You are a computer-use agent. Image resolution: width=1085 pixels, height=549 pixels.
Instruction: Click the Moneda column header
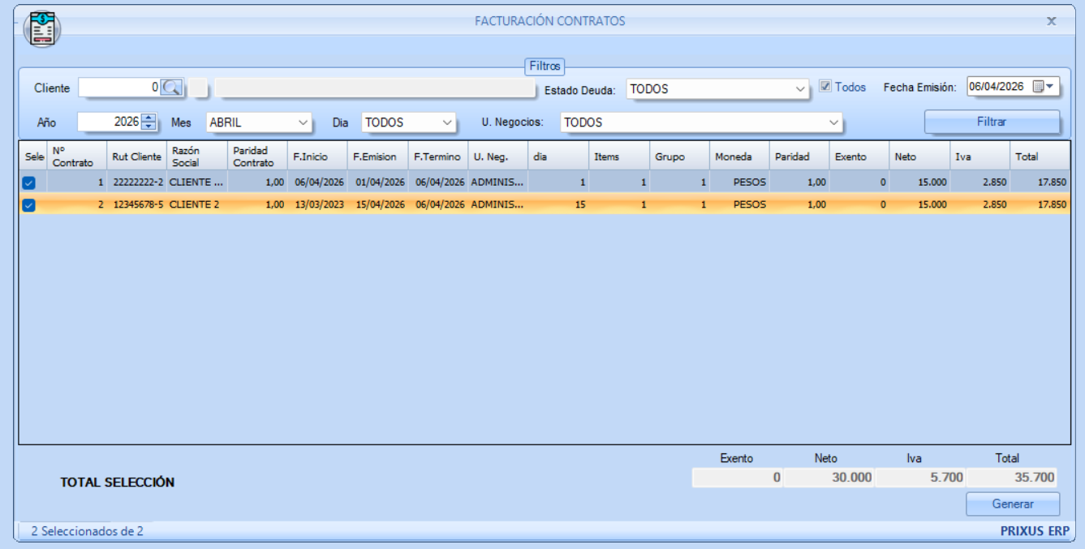[x=738, y=157]
